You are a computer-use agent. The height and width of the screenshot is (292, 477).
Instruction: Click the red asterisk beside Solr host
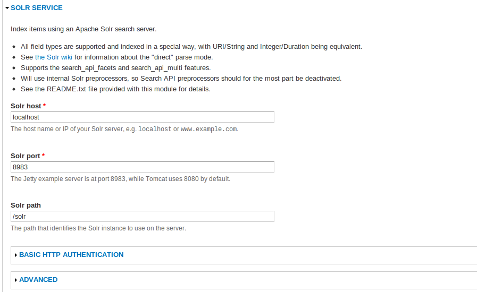[x=45, y=106]
